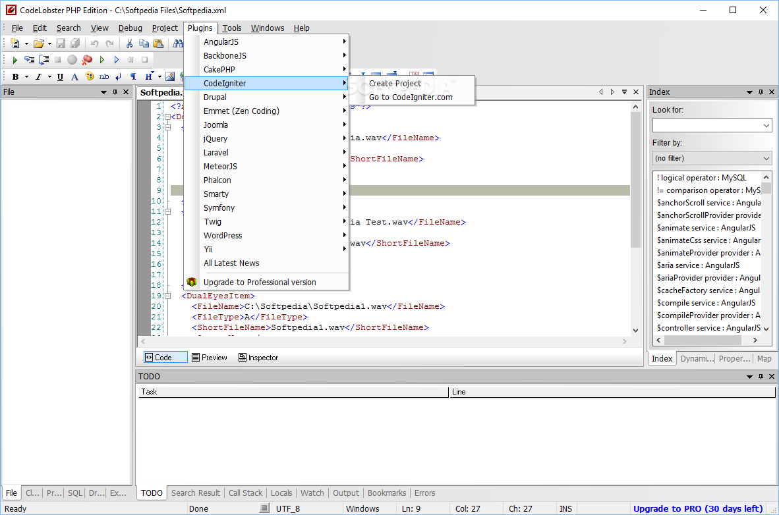Image resolution: width=779 pixels, height=515 pixels.
Task: Click the hollow square icon in the debug toolbar
Action: [x=144, y=60]
